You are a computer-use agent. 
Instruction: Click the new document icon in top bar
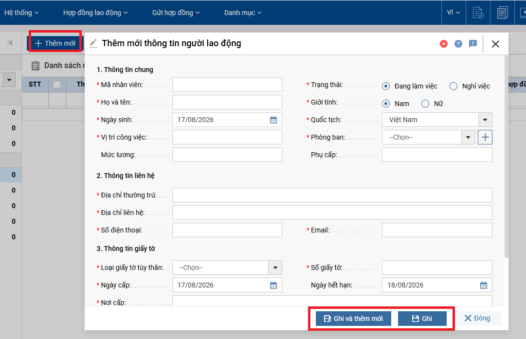478,13
